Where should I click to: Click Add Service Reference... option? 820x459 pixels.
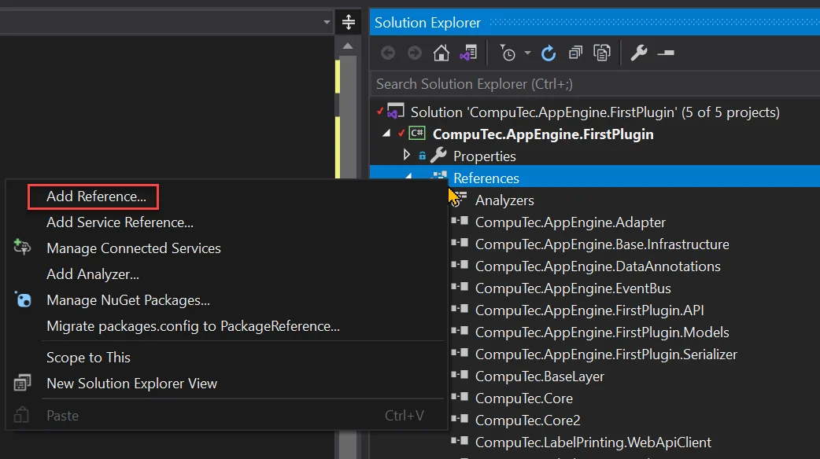pyautogui.click(x=120, y=222)
